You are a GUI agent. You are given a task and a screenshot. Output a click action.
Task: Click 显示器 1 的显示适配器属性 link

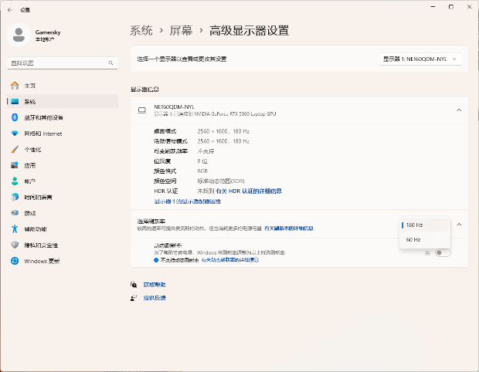tap(188, 201)
